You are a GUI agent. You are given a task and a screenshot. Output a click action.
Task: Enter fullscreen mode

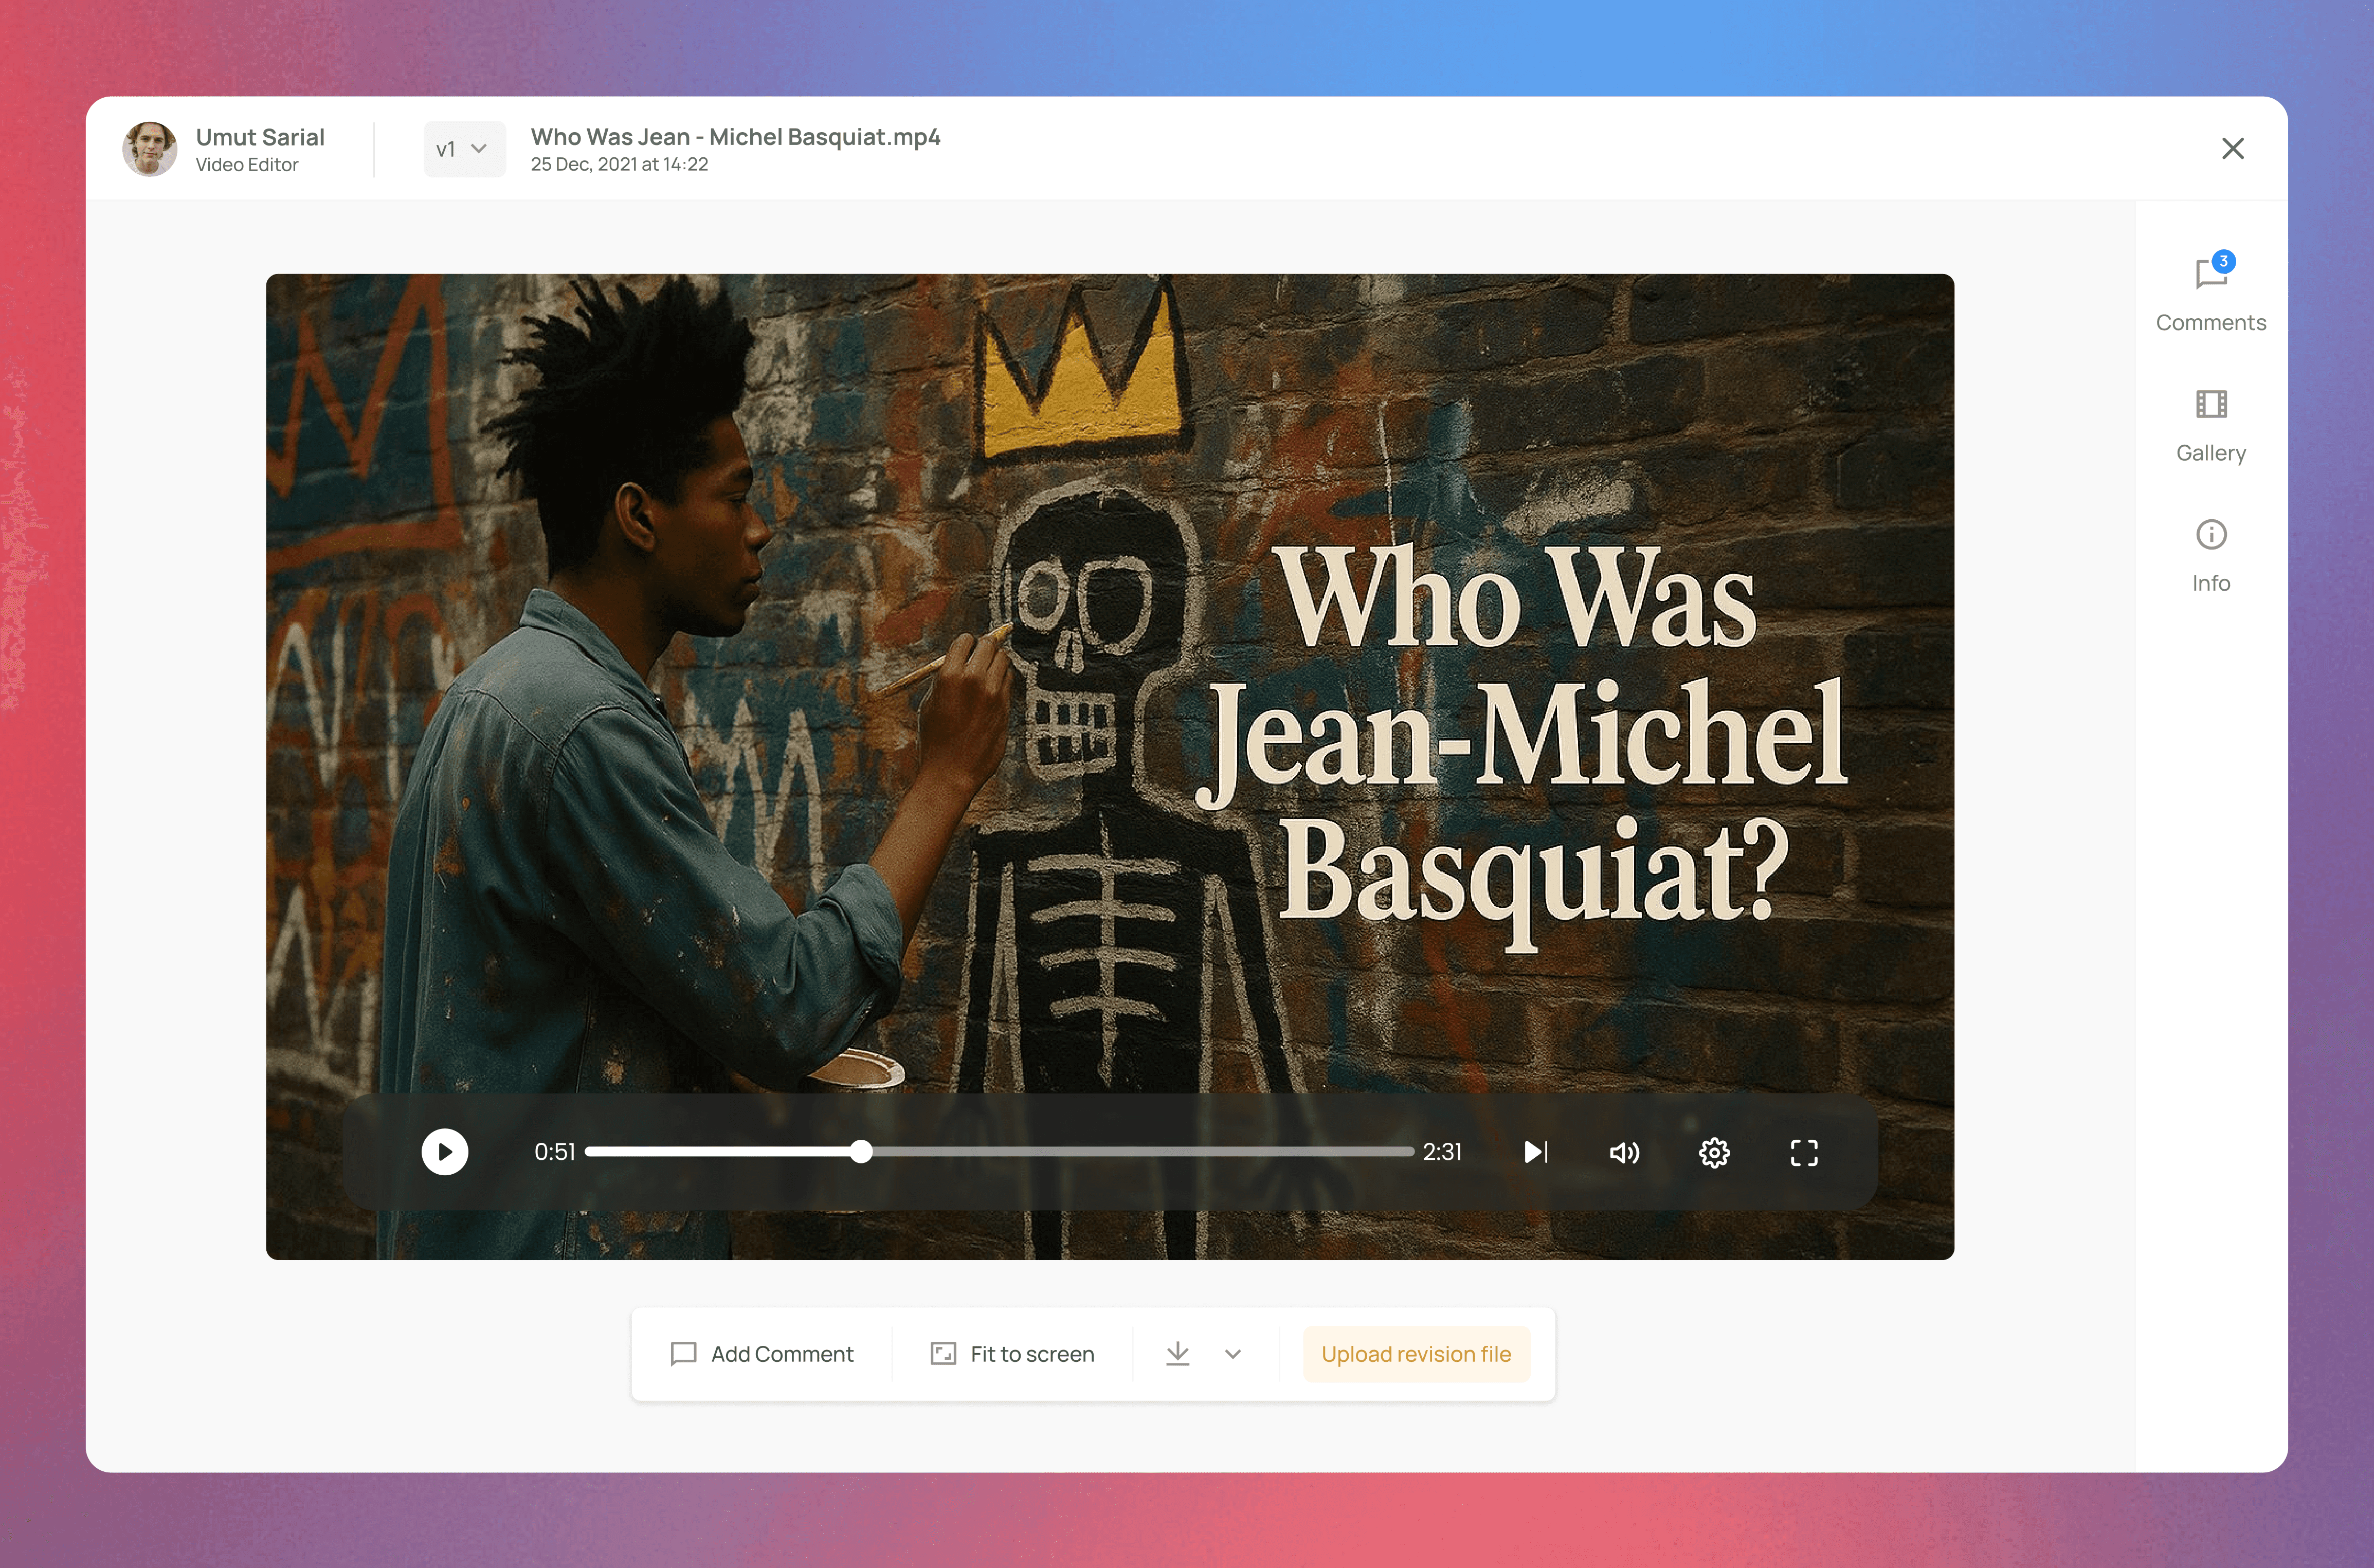[x=1803, y=1153]
